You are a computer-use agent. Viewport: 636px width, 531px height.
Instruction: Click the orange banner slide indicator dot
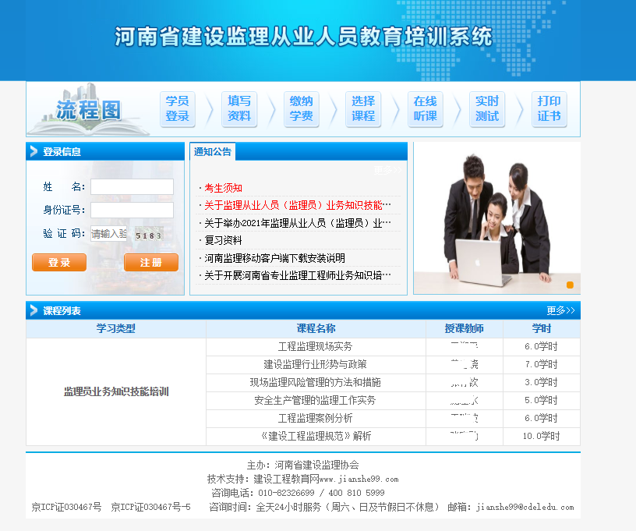coord(570,285)
